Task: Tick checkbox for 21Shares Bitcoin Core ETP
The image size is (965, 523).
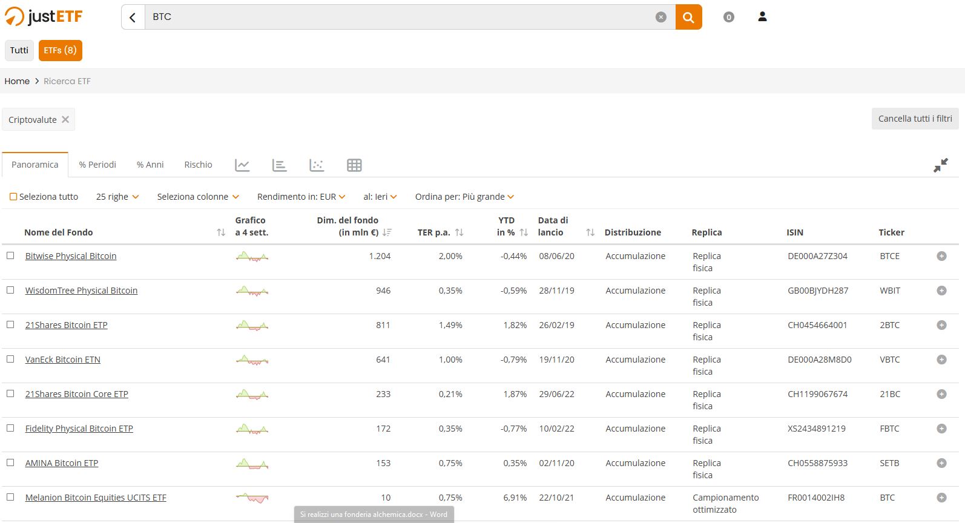Action: (x=10, y=393)
